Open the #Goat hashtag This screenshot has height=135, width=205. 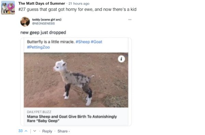[x=96, y=42]
